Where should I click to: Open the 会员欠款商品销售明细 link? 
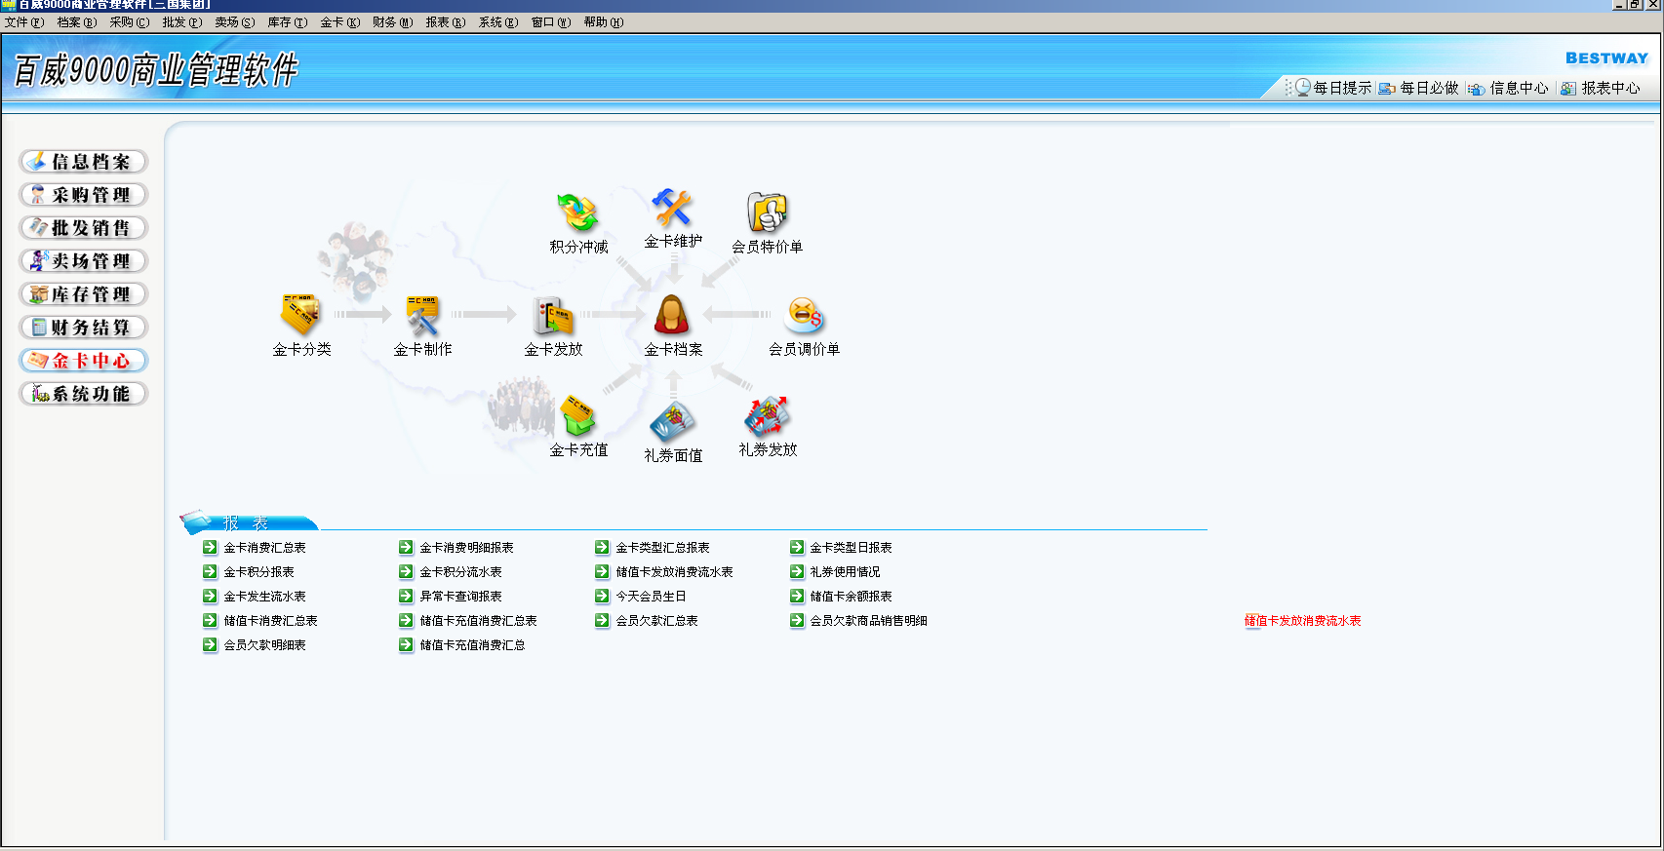click(868, 621)
